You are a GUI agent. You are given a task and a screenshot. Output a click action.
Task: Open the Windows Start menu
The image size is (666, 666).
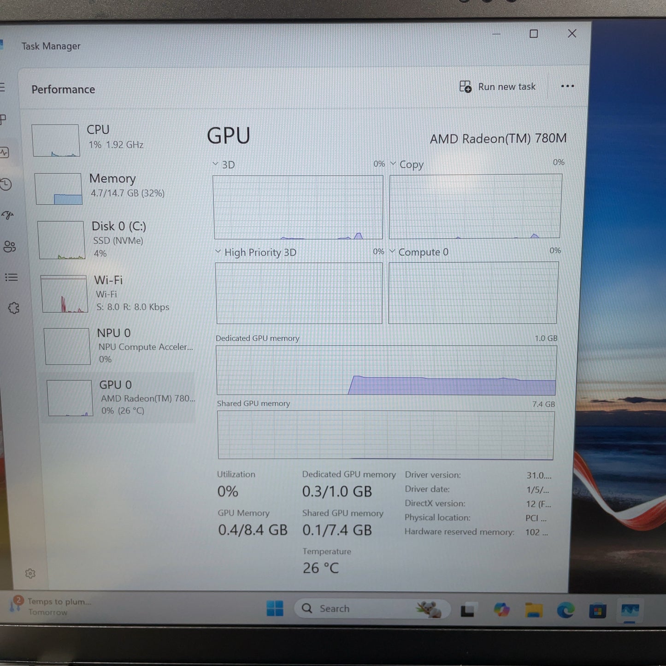[x=275, y=608]
